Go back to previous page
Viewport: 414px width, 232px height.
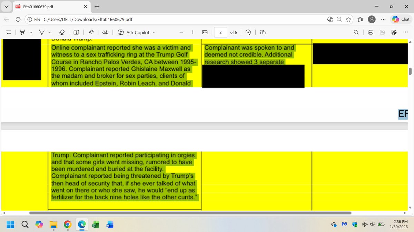pos(7,19)
